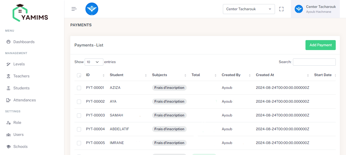Screen dimensions: 346x155
Task: Click the Students sidebar icon
Action: (x=8, y=88)
